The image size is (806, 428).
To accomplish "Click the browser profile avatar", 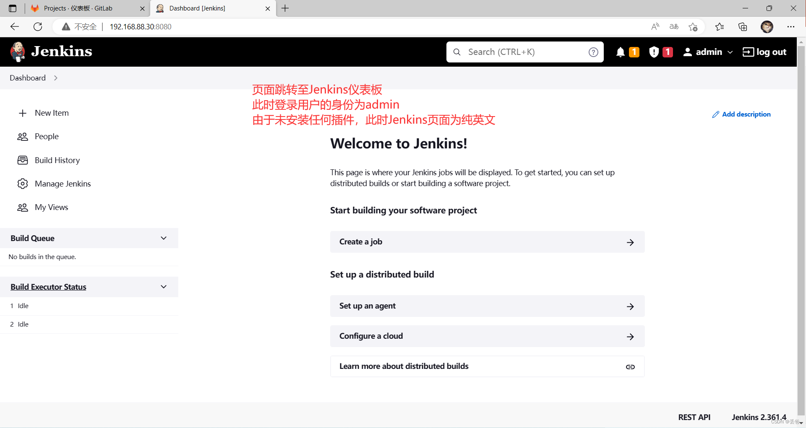I will point(767,27).
